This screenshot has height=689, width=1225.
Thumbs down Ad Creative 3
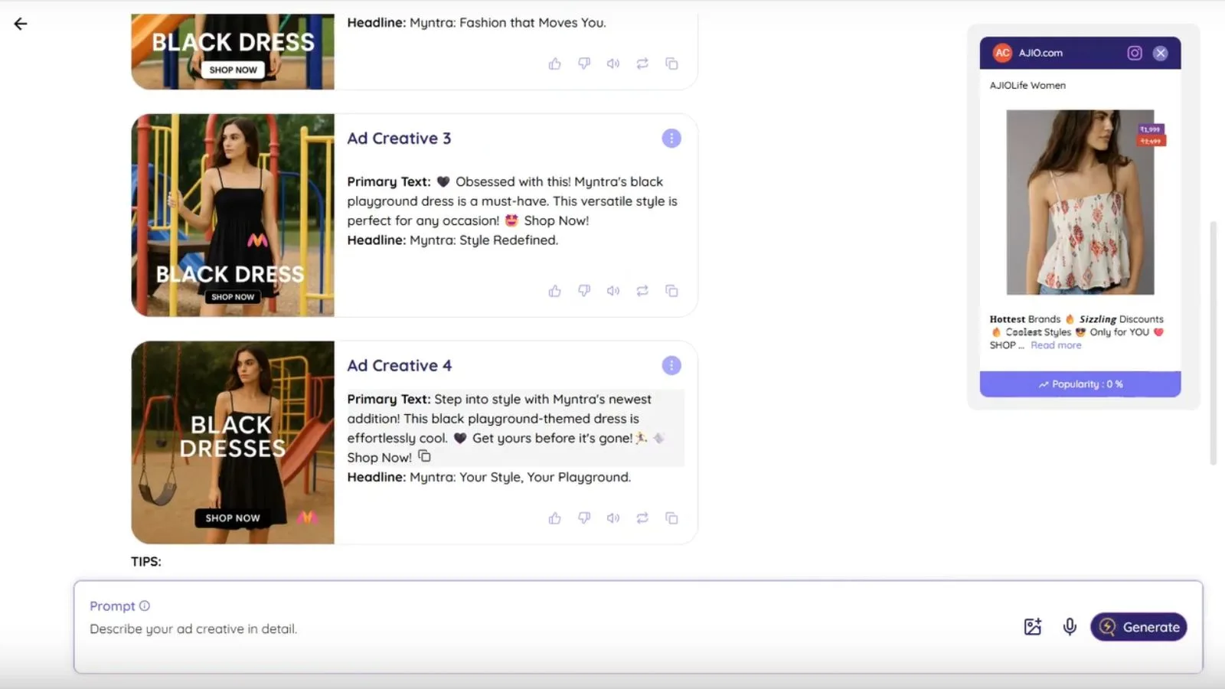pos(584,291)
